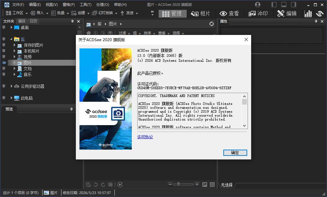Pin the 属性 (Properties) panel
The image size is (327, 197).
tap(315, 22)
